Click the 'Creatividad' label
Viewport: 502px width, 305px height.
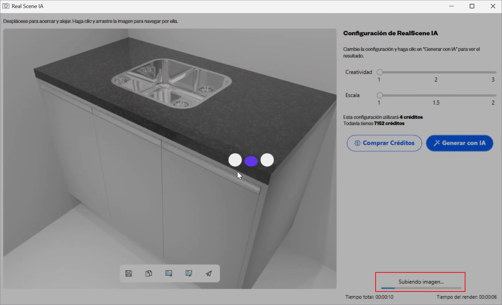point(359,72)
